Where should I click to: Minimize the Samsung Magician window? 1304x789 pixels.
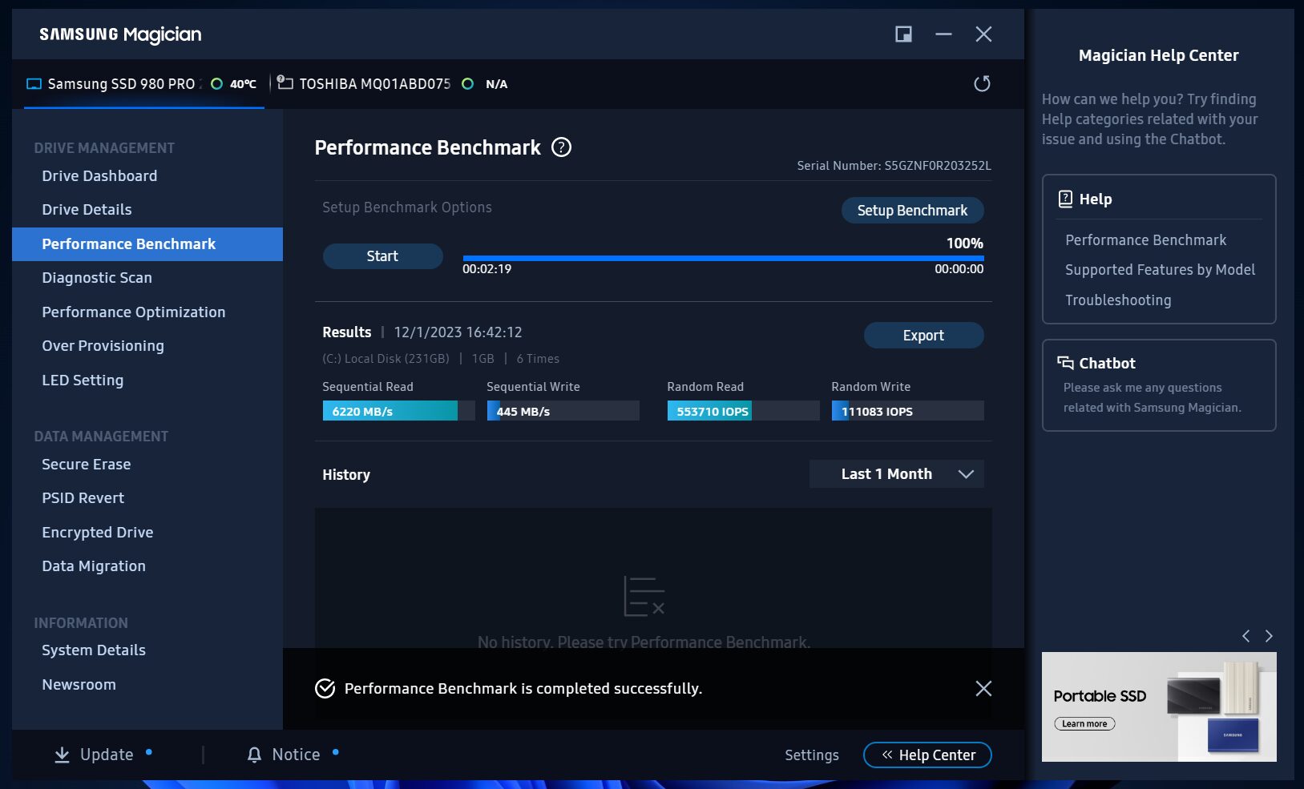943,34
